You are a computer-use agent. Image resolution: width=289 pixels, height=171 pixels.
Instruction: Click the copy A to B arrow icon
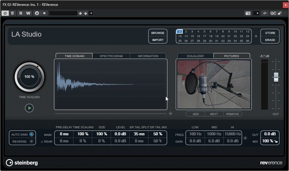44,13
